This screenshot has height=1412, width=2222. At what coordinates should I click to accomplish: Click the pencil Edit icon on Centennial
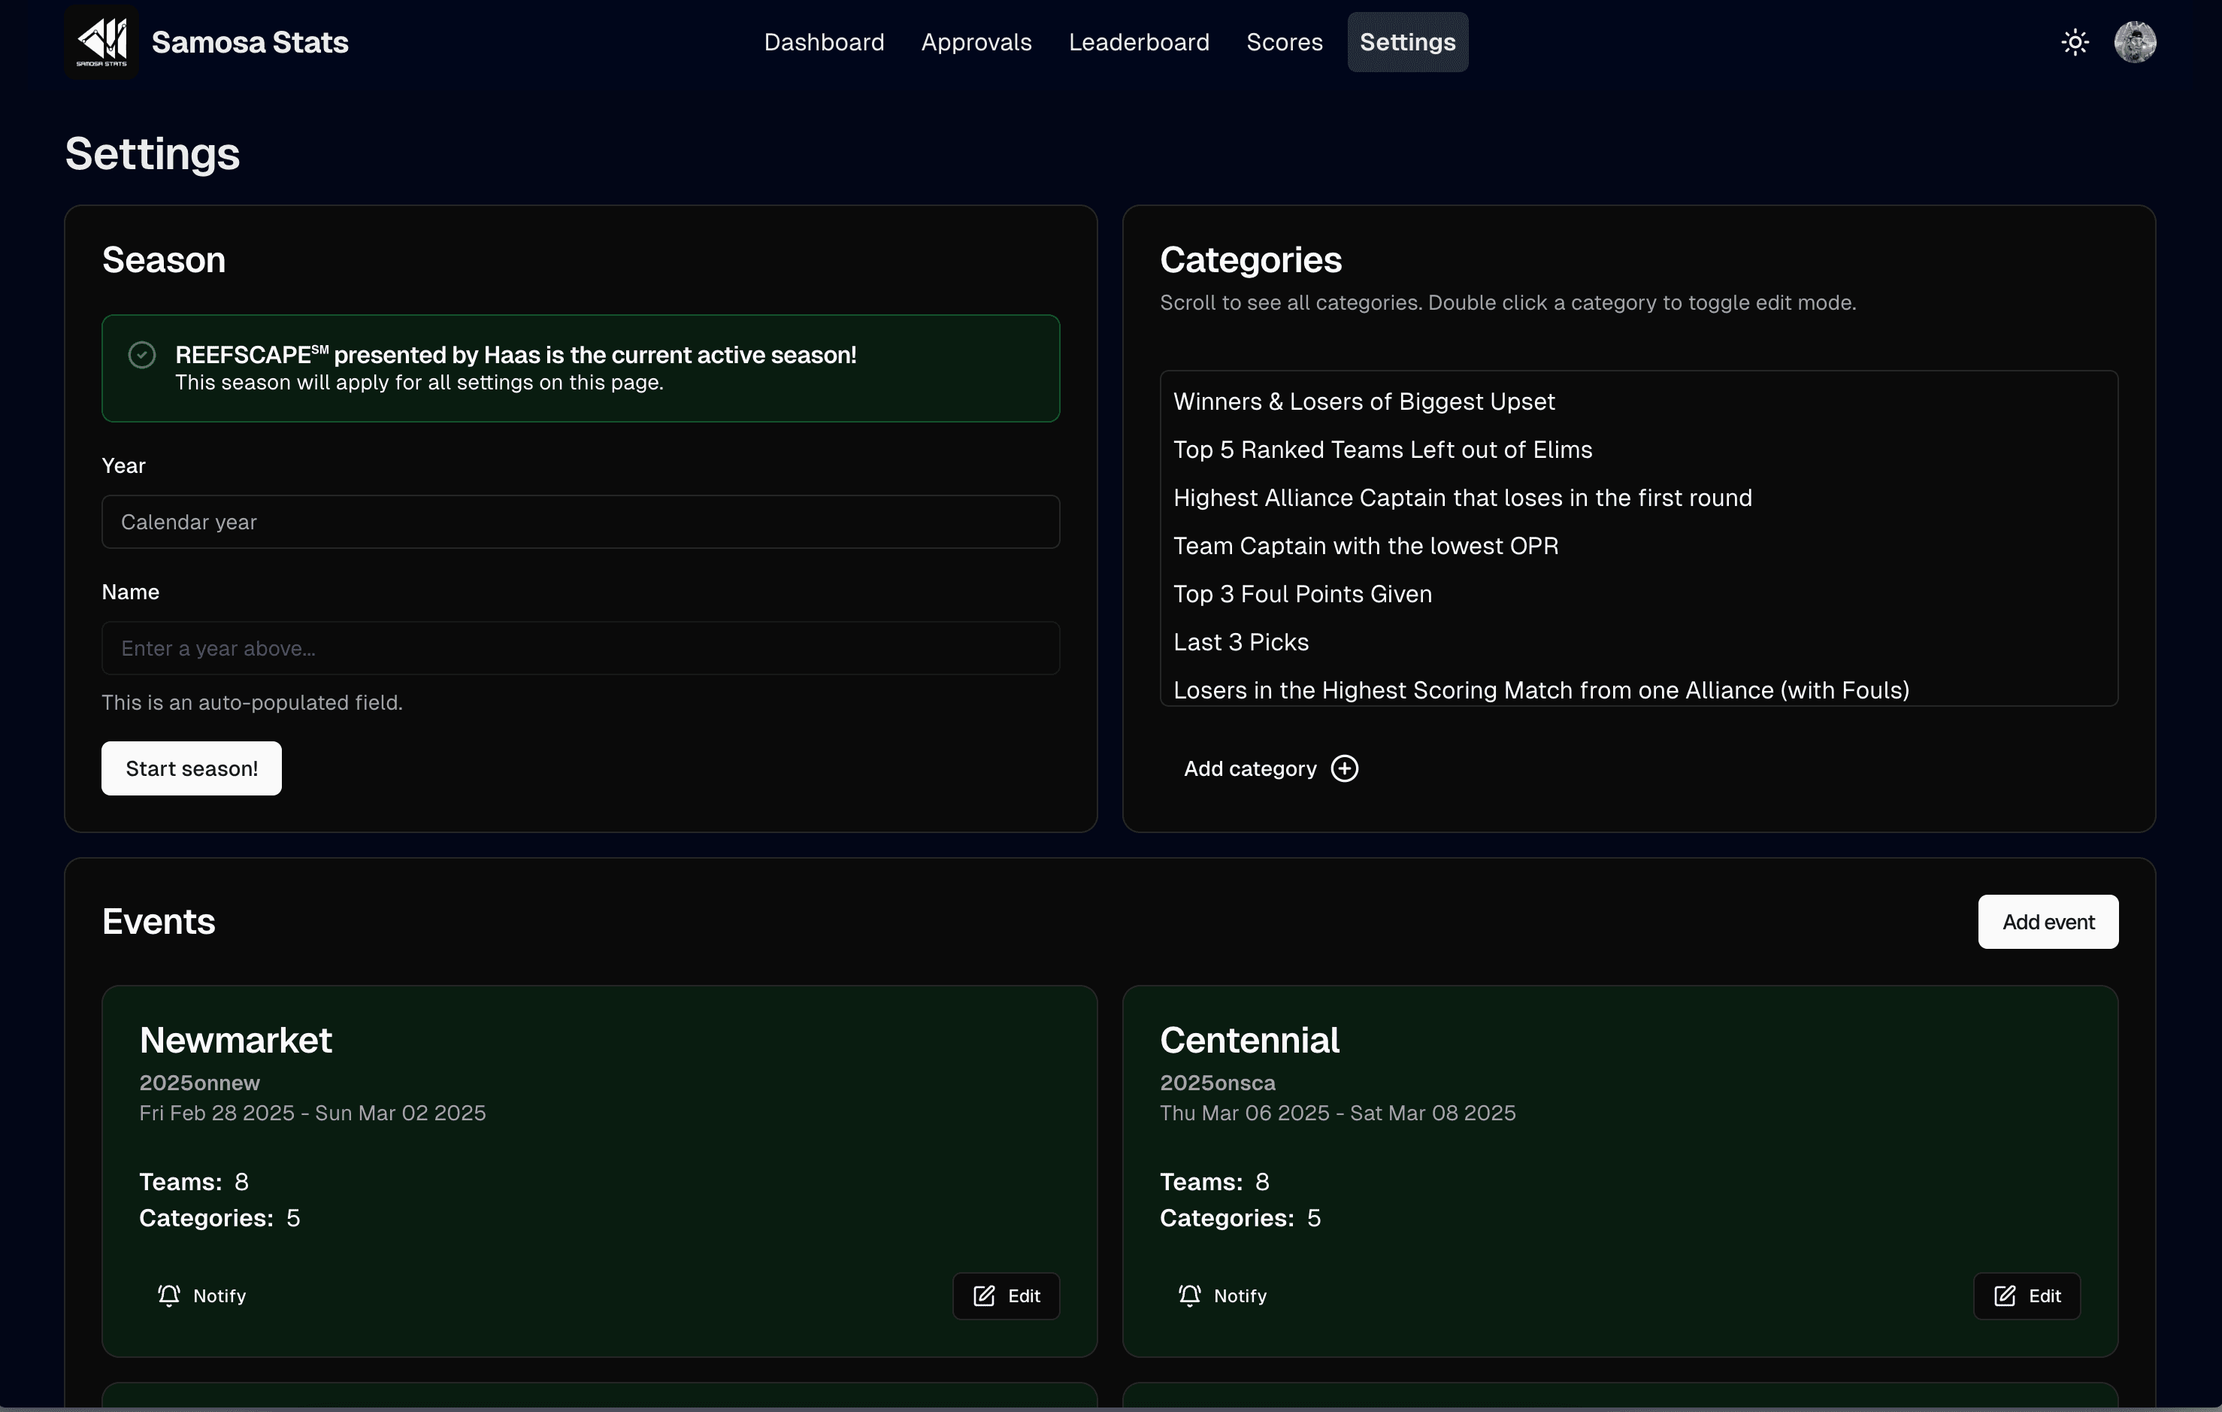[2004, 1295]
